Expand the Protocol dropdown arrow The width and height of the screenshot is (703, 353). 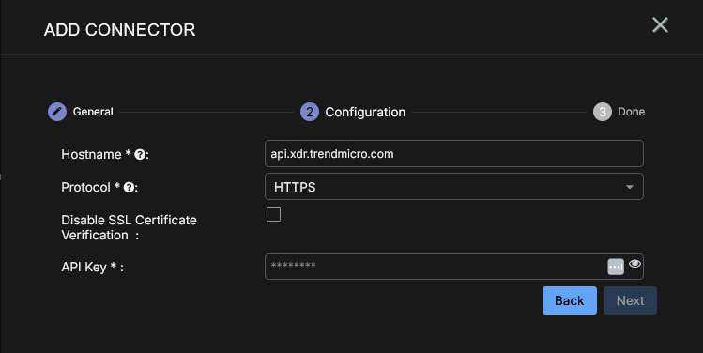coord(630,187)
